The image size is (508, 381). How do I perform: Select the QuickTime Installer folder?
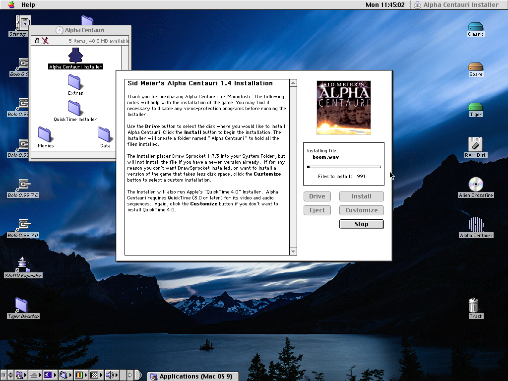coord(74,108)
